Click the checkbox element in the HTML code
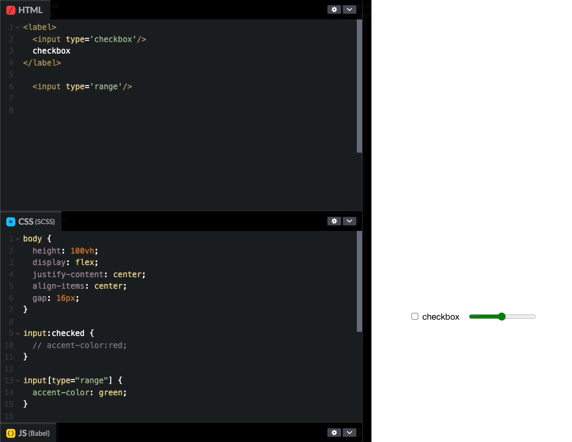This screenshot has height=442, width=572. click(x=89, y=39)
